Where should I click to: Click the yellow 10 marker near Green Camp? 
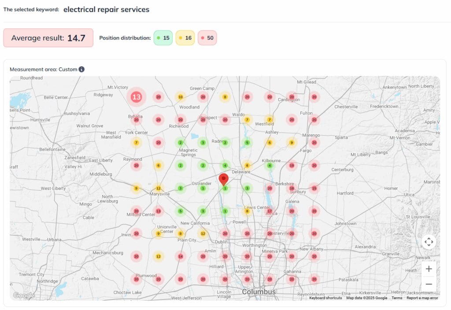pyautogui.click(x=180, y=97)
